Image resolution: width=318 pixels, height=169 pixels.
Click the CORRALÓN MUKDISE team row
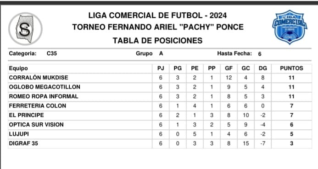coord(160,78)
